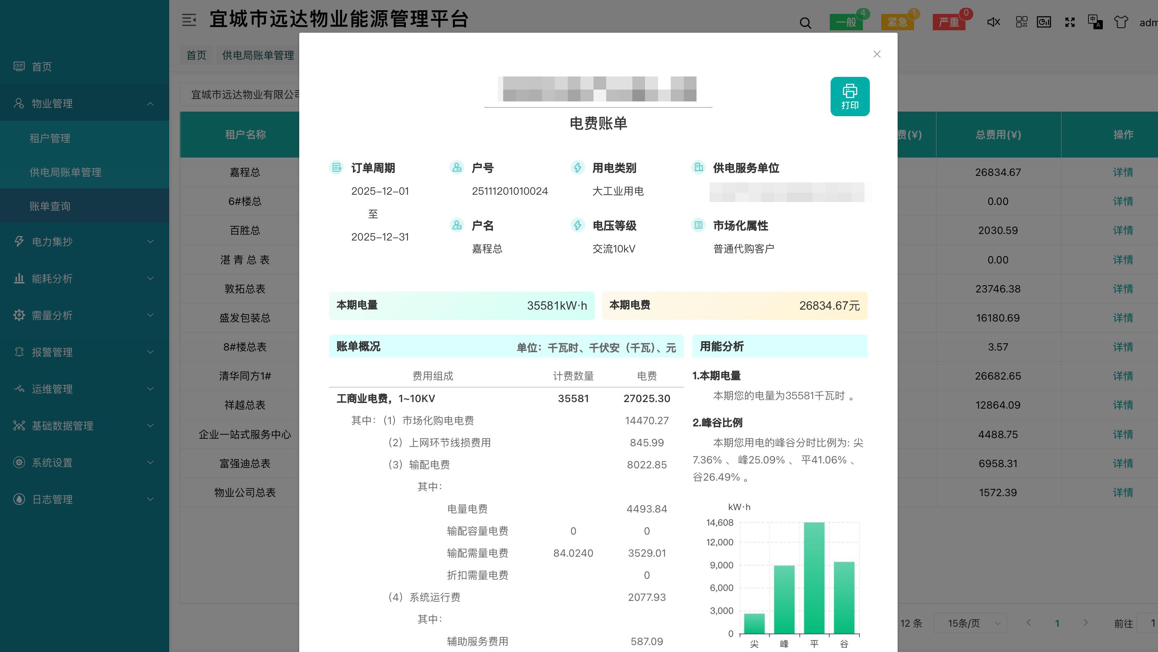Collapse the sidebar with the hamburger icon

point(189,20)
